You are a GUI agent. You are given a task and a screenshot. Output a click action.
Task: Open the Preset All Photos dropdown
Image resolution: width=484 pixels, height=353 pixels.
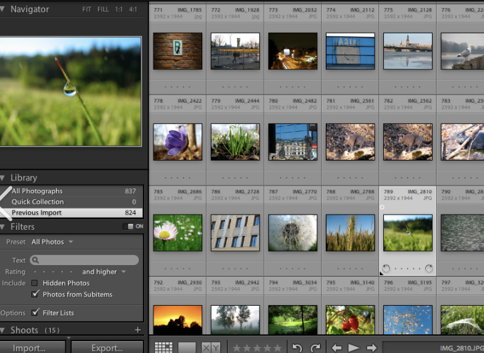coord(52,242)
